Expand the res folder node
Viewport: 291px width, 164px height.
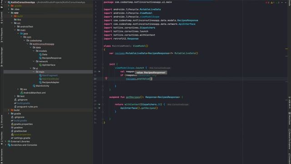coord(18,89)
